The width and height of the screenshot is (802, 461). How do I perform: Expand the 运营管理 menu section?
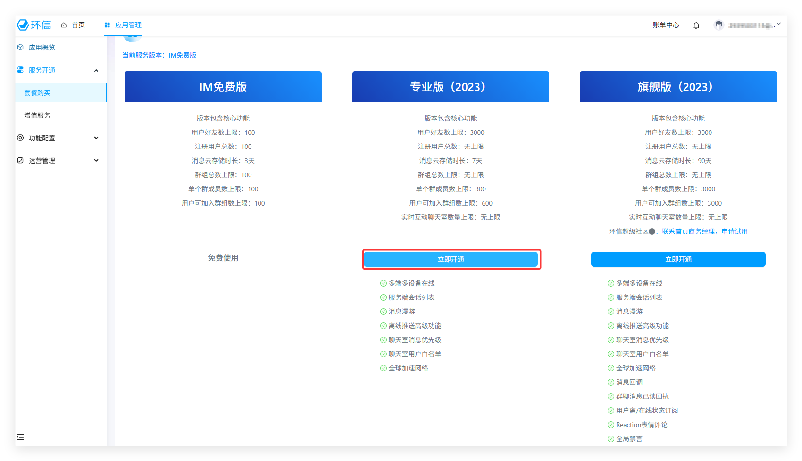(x=96, y=161)
